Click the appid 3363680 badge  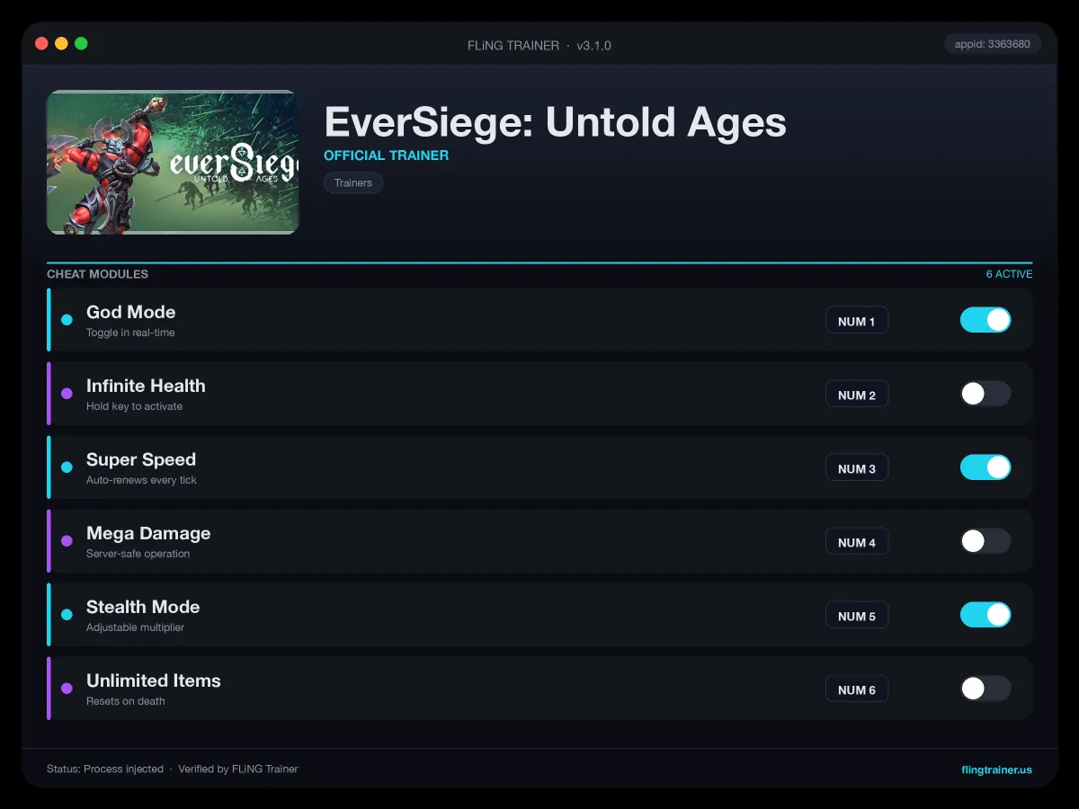(993, 43)
